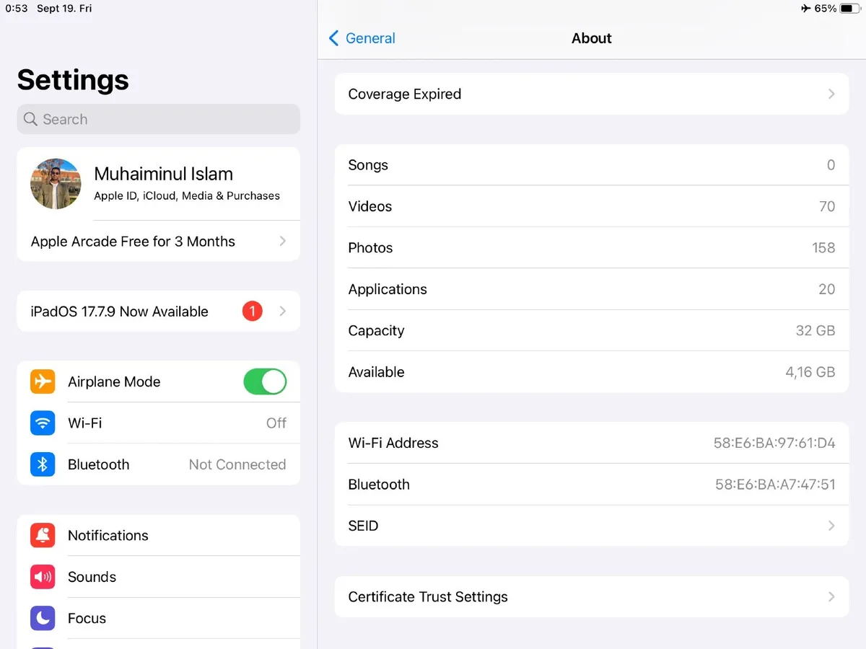Tap the red Notifications bell icon
Viewport: 866px width, 649px height.
pyautogui.click(x=43, y=535)
